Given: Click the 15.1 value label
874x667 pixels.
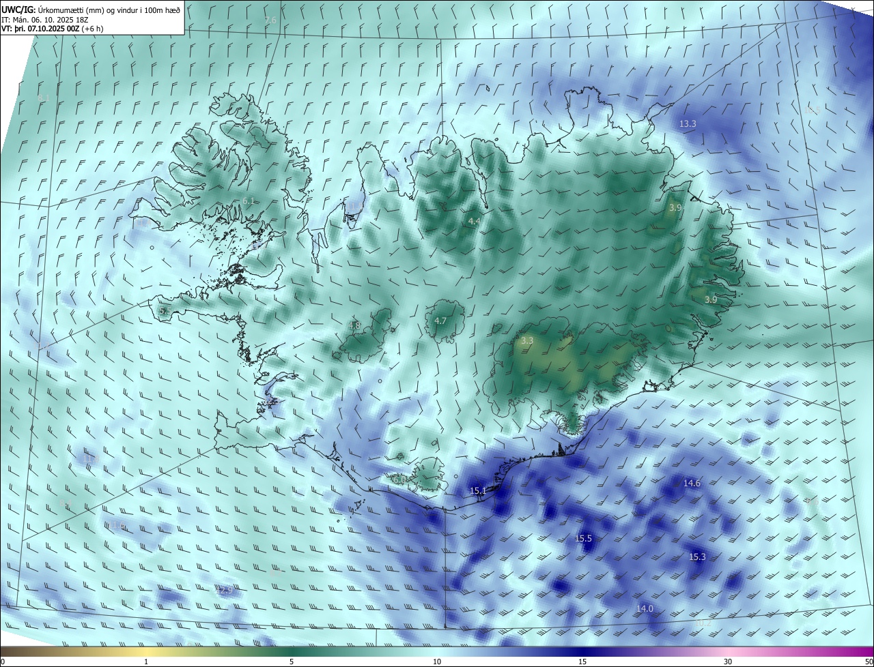Looking at the screenshot, I should (478, 491).
